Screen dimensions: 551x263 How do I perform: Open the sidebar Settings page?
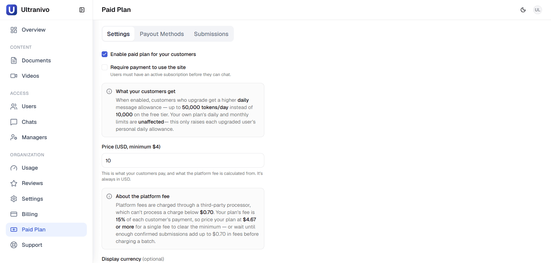[x=46, y=199]
